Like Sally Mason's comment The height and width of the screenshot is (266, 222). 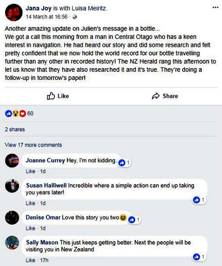pos(30,260)
